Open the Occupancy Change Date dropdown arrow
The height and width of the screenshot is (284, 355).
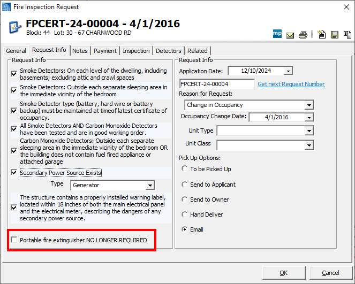point(309,117)
